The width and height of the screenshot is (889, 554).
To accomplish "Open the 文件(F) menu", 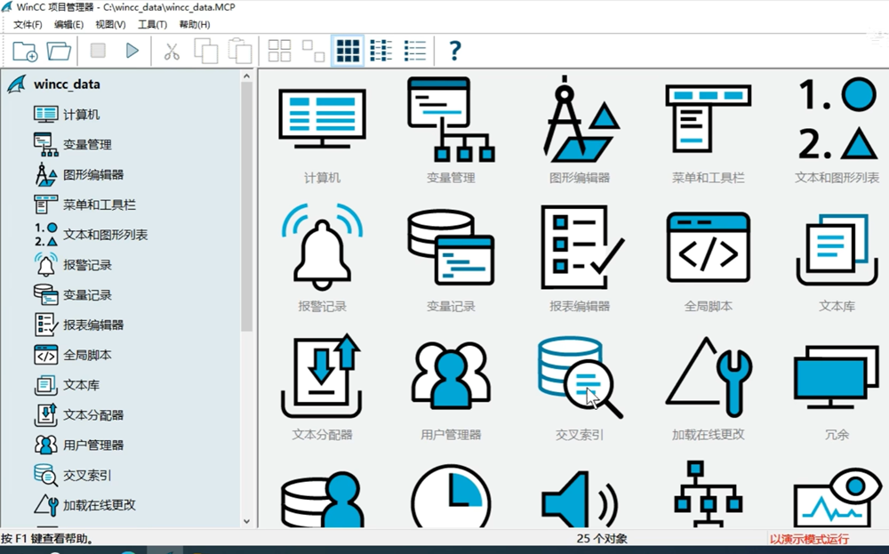I will (28, 24).
